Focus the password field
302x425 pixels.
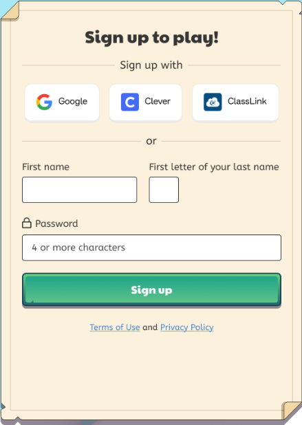tap(151, 248)
